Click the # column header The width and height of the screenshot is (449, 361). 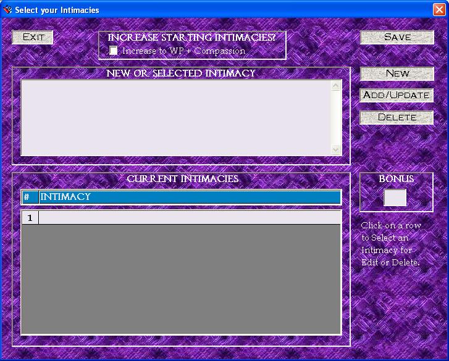(x=30, y=197)
